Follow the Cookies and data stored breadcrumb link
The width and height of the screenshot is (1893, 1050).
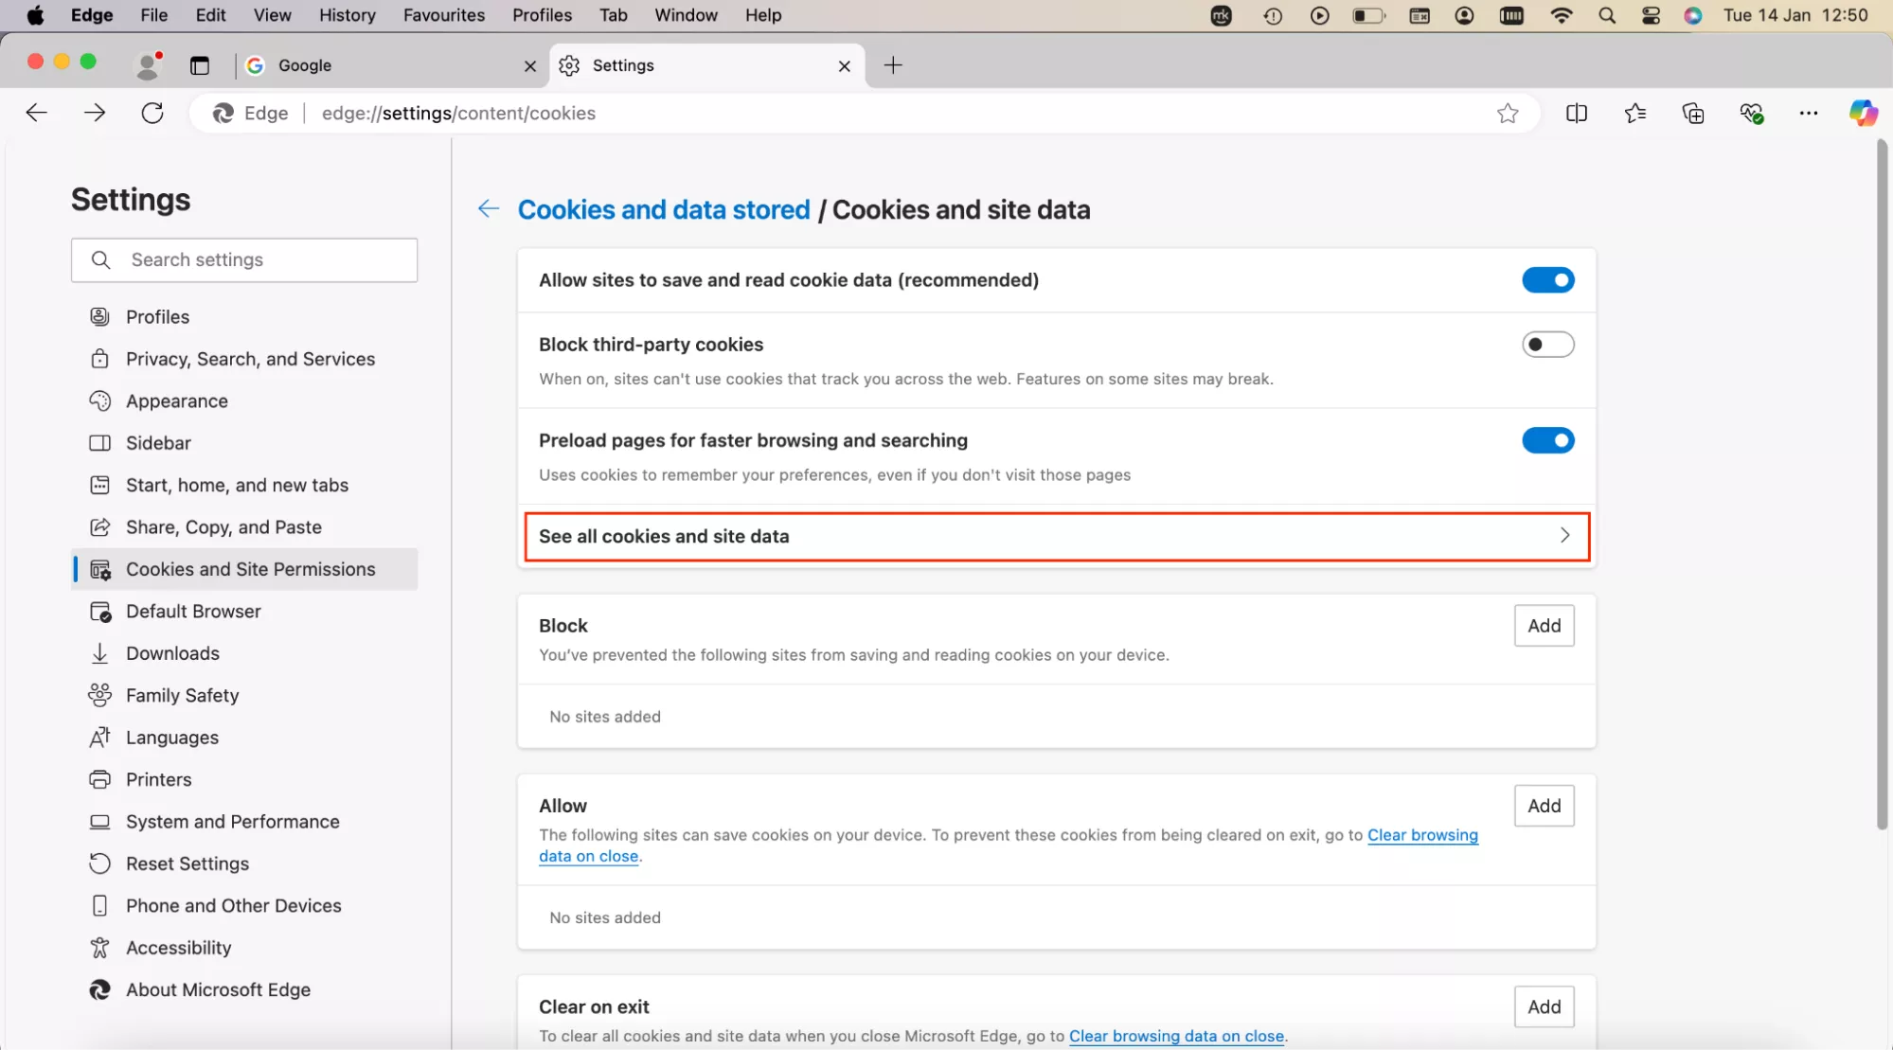pyautogui.click(x=664, y=210)
